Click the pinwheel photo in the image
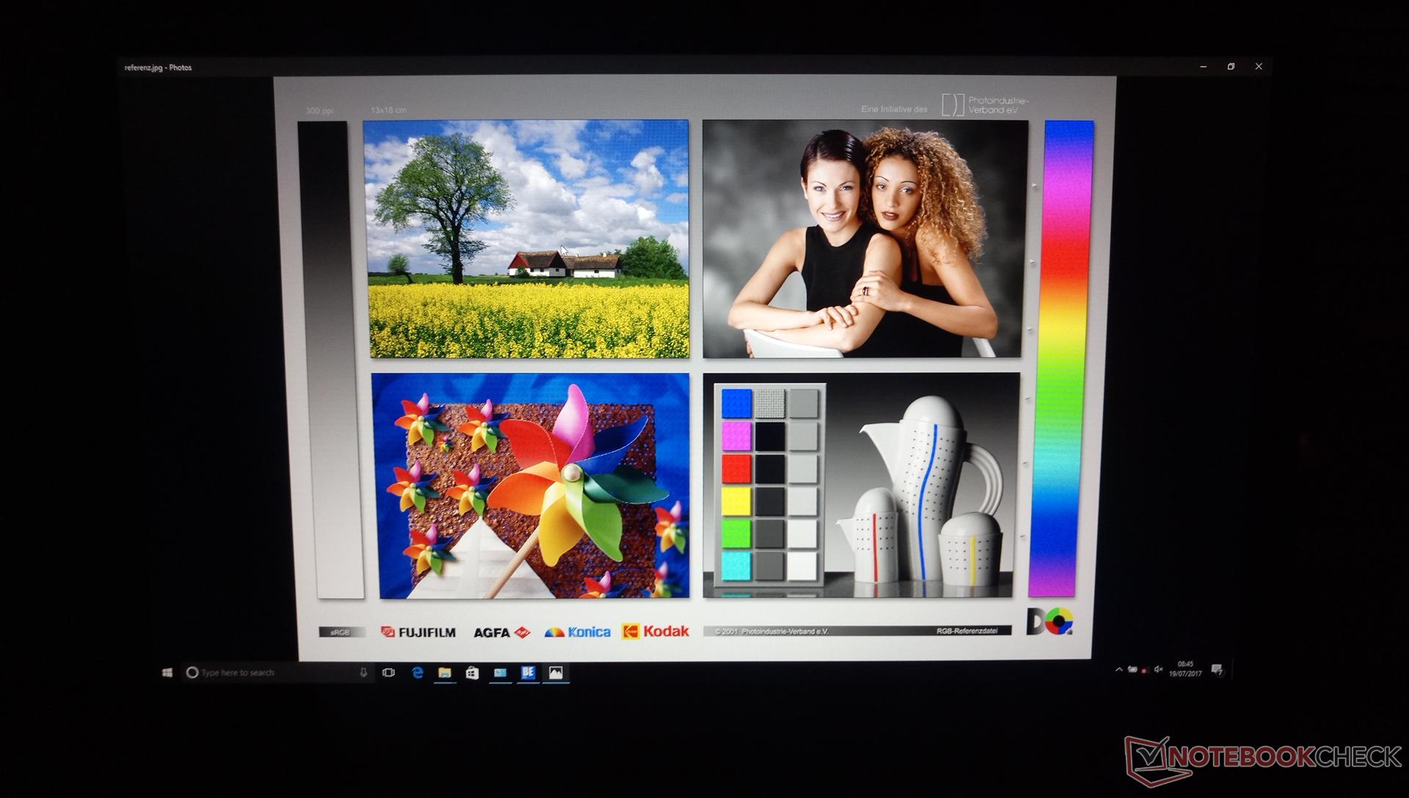Viewport: 1409px width, 798px height. (x=532, y=486)
